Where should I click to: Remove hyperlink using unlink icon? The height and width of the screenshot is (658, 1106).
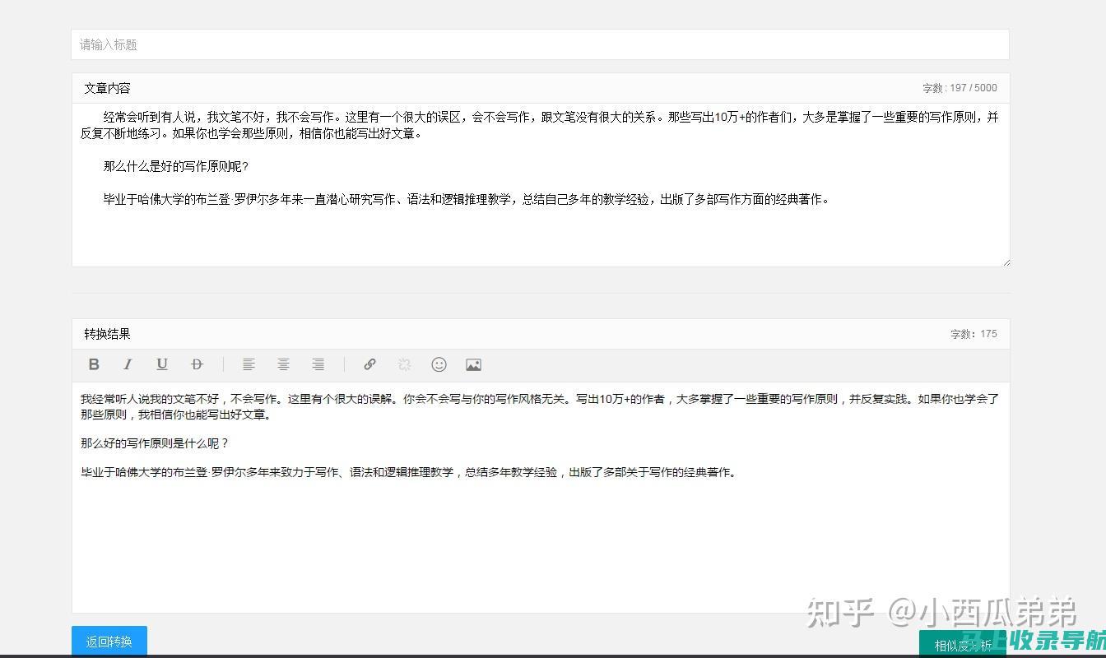[404, 364]
